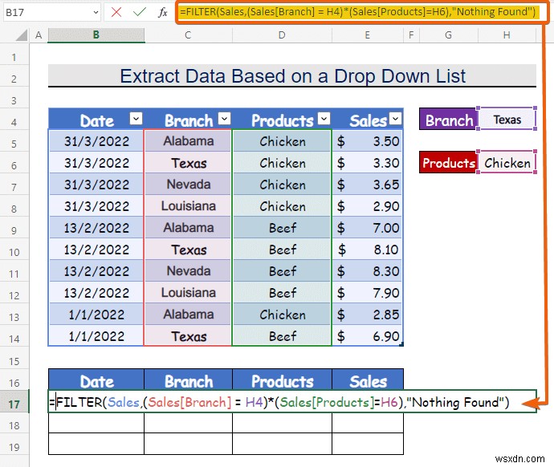Select column A header
The image size is (554, 467).
39,35
